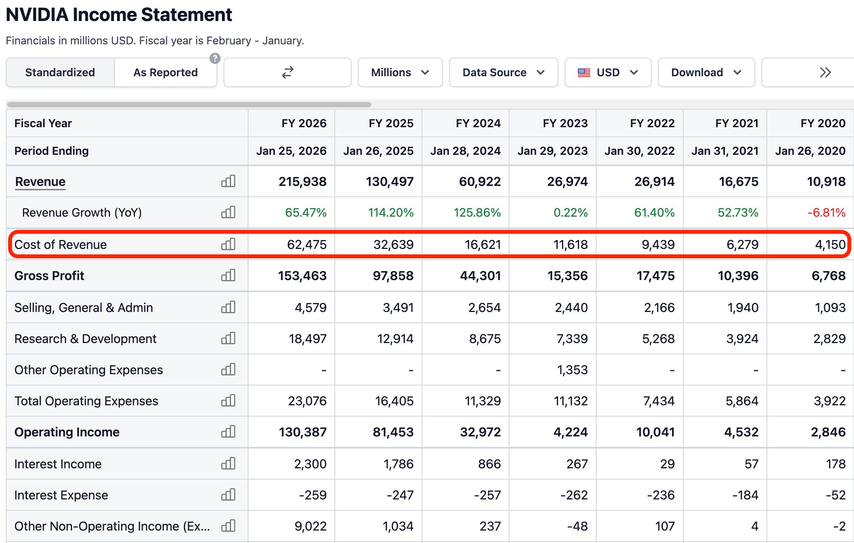Viewport: 854px width, 543px height.
Task: Click other operating expenses value 1,353
Action: coord(572,370)
